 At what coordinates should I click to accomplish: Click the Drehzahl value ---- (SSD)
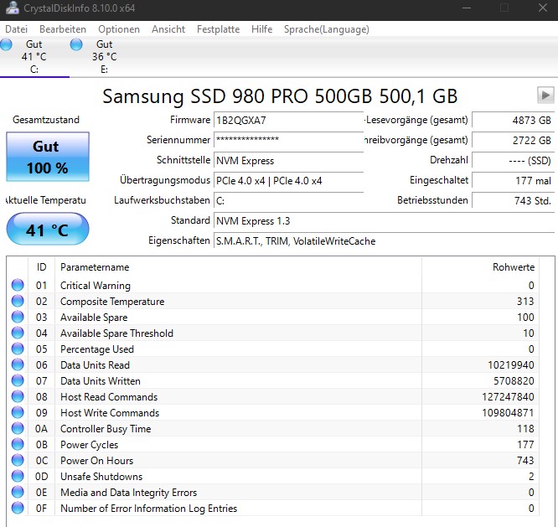pyautogui.click(x=513, y=160)
